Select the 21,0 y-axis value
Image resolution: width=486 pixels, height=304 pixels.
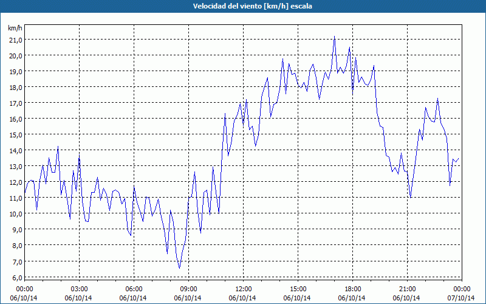tap(15, 40)
